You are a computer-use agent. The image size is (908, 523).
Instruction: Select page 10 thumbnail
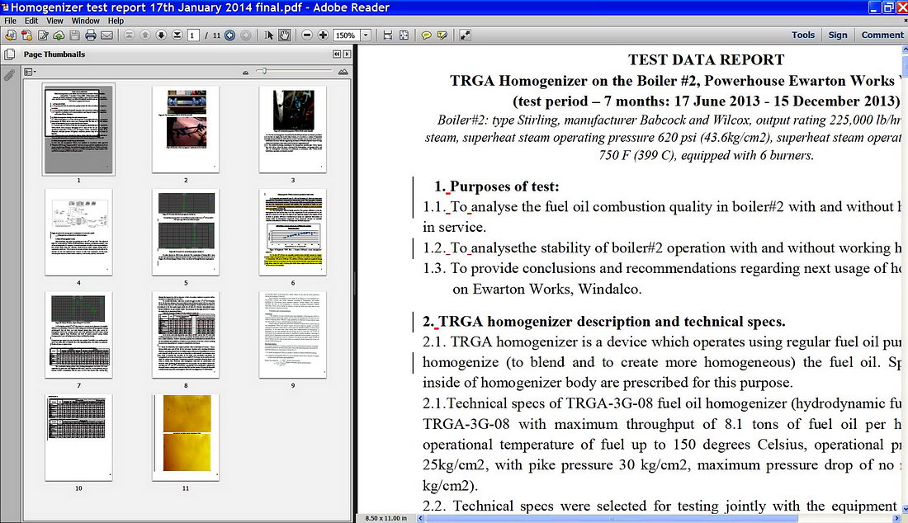[78, 437]
